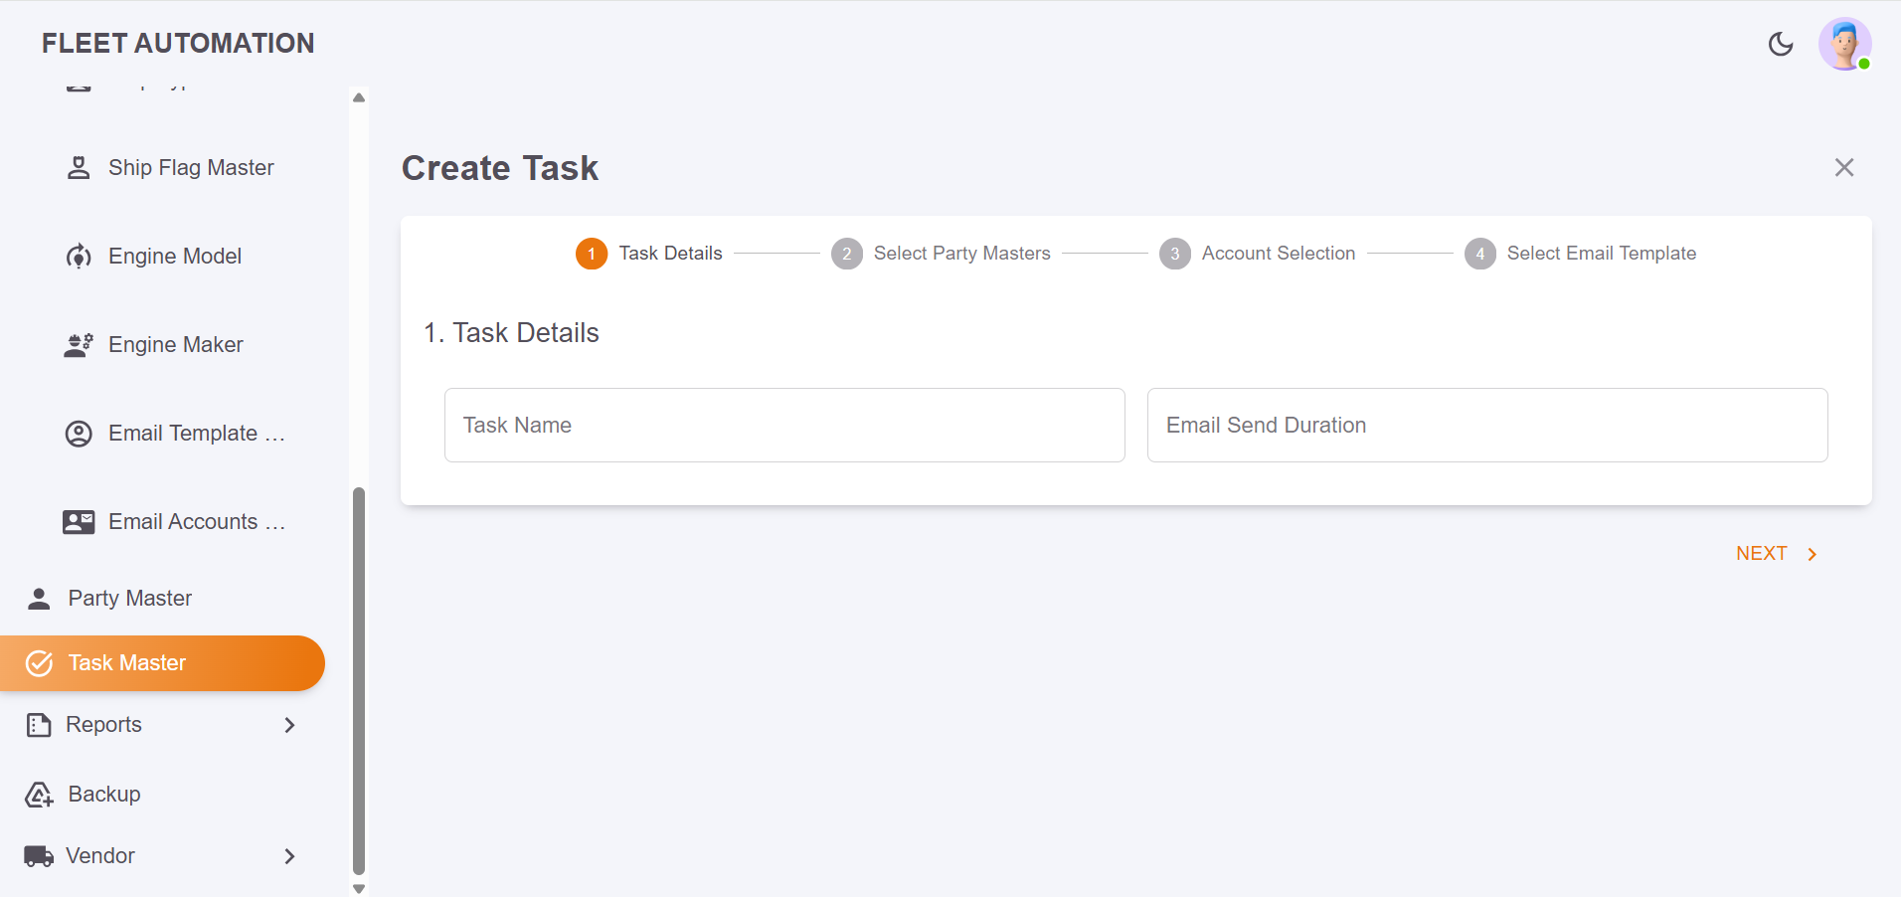Click the Vendor truck icon

coord(38,855)
